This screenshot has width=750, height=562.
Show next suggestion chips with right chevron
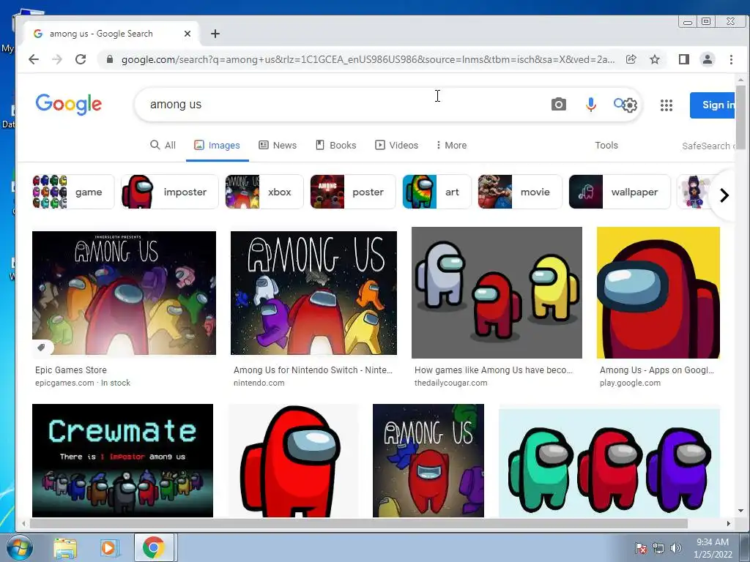click(724, 195)
